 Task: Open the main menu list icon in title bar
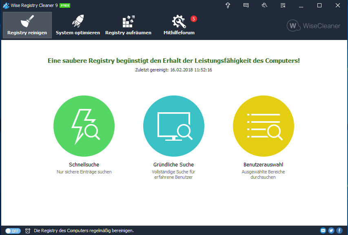tap(283, 5)
